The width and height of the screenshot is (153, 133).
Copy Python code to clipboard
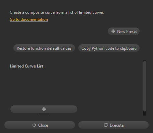click(x=109, y=48)
